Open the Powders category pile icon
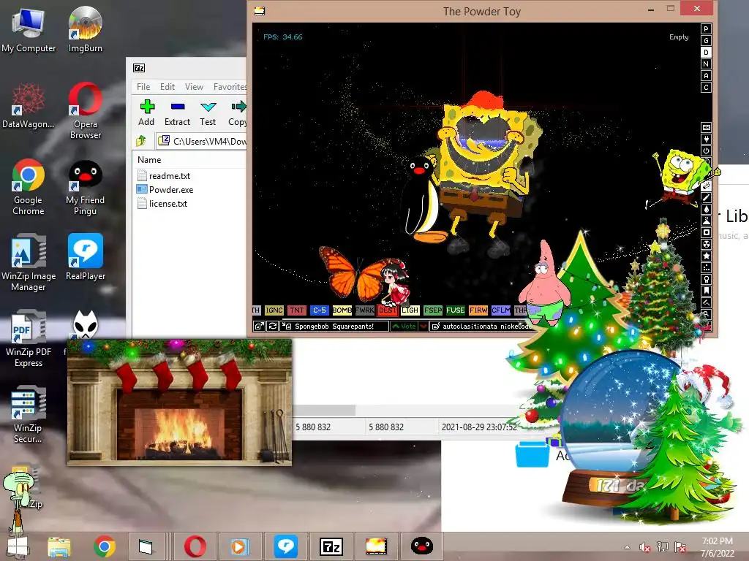The width and height of the screenshot is (749, 561). (706, 221)
